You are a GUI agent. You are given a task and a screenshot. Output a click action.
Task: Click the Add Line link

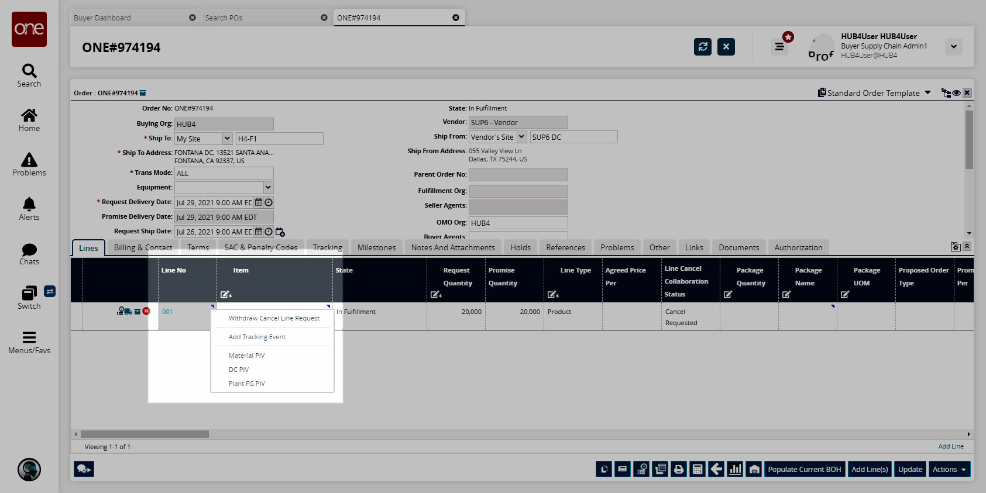950,446
